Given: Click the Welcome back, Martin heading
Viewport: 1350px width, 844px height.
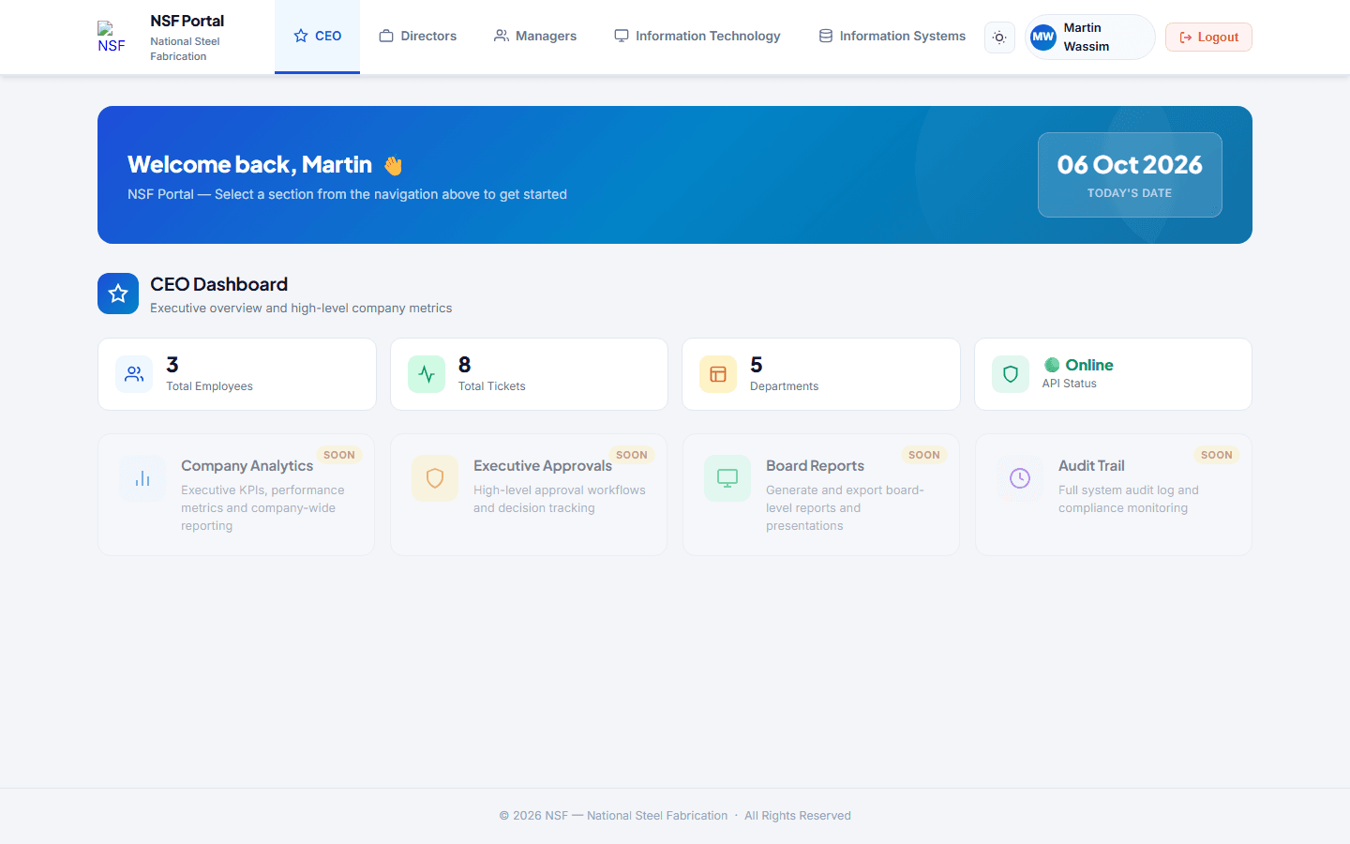Looking at the screenshot, I should [249, 165].
